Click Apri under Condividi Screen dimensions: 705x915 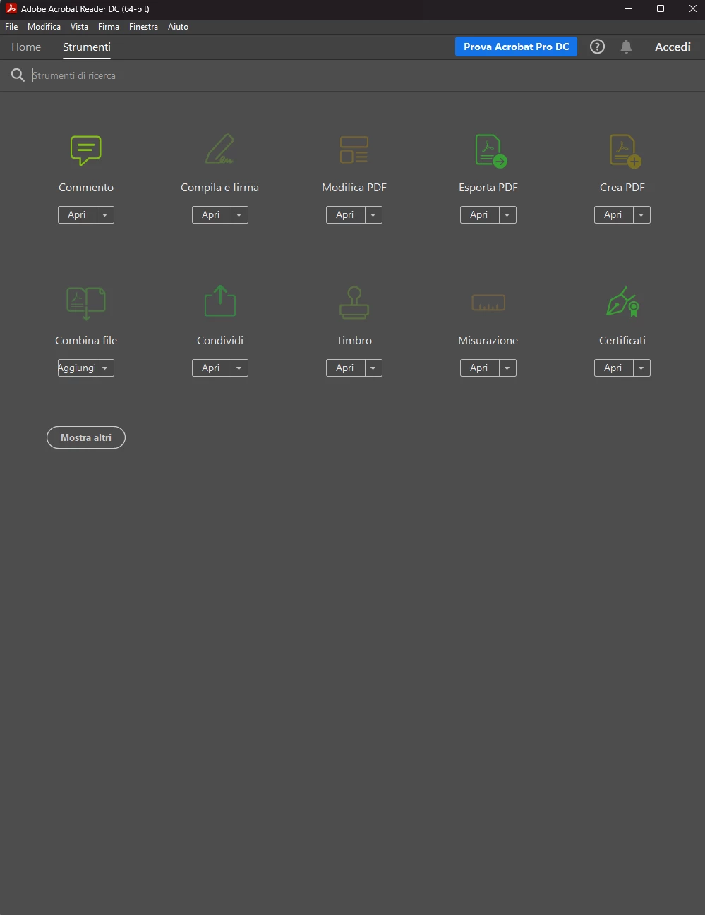tap(211, 368)
